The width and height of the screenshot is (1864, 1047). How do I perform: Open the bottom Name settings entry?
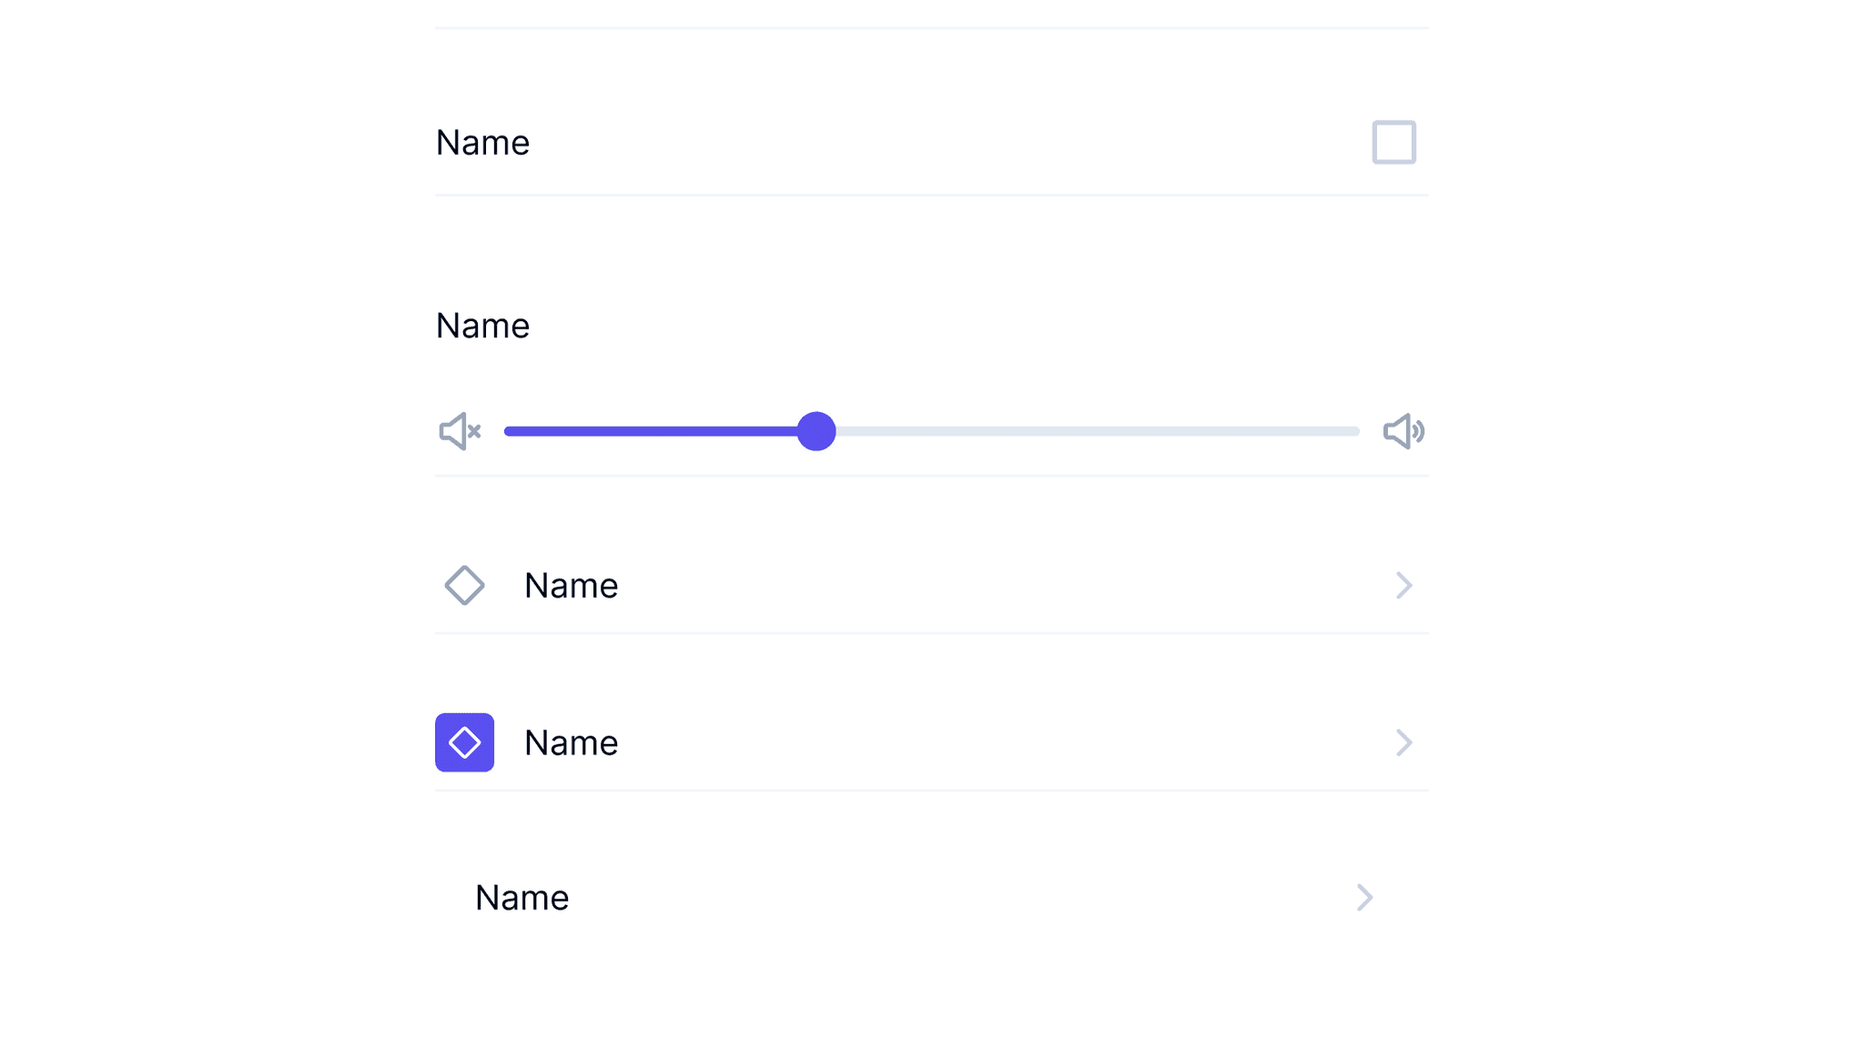[522, 898]
